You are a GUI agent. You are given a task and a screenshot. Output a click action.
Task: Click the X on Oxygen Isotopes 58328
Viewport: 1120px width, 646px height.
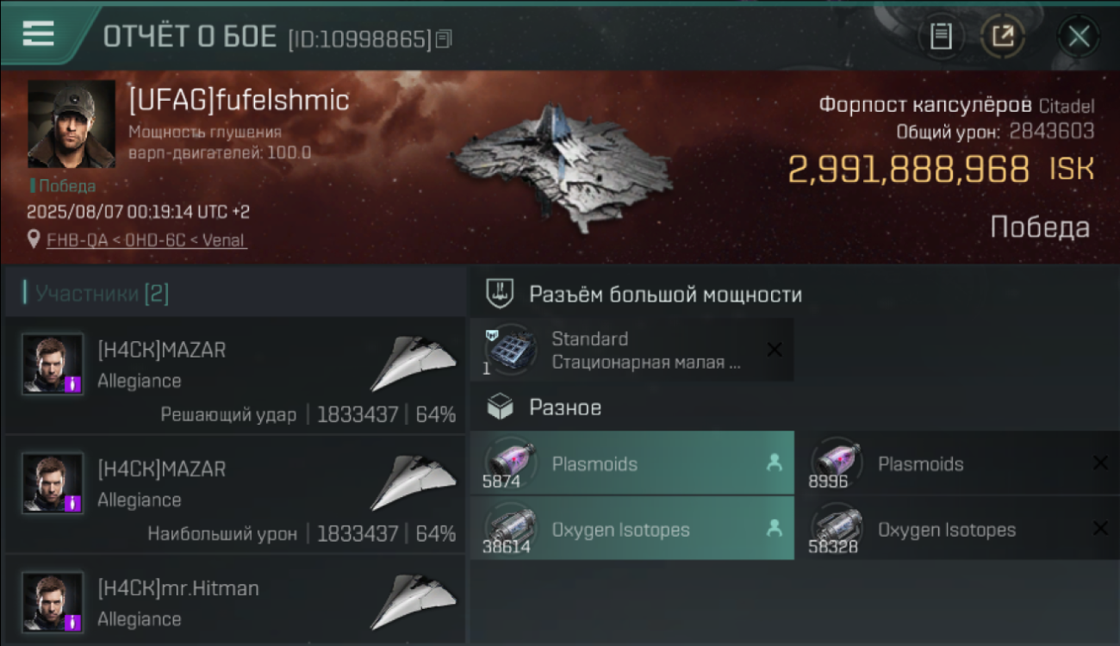[1099, 529]
